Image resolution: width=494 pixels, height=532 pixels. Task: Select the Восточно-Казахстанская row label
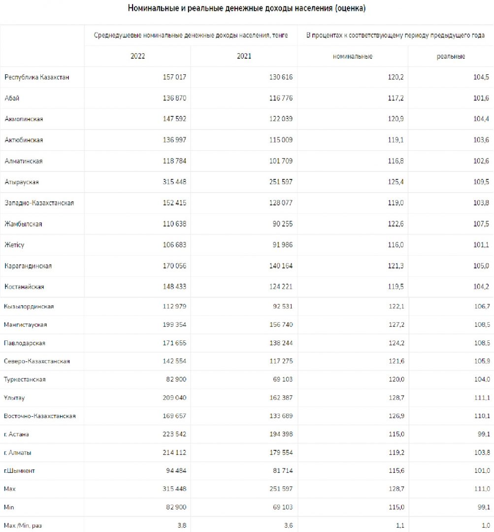40,416
